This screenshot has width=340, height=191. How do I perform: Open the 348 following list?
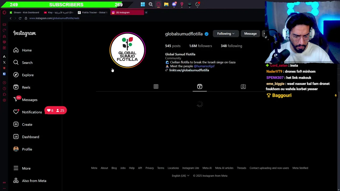231,46
